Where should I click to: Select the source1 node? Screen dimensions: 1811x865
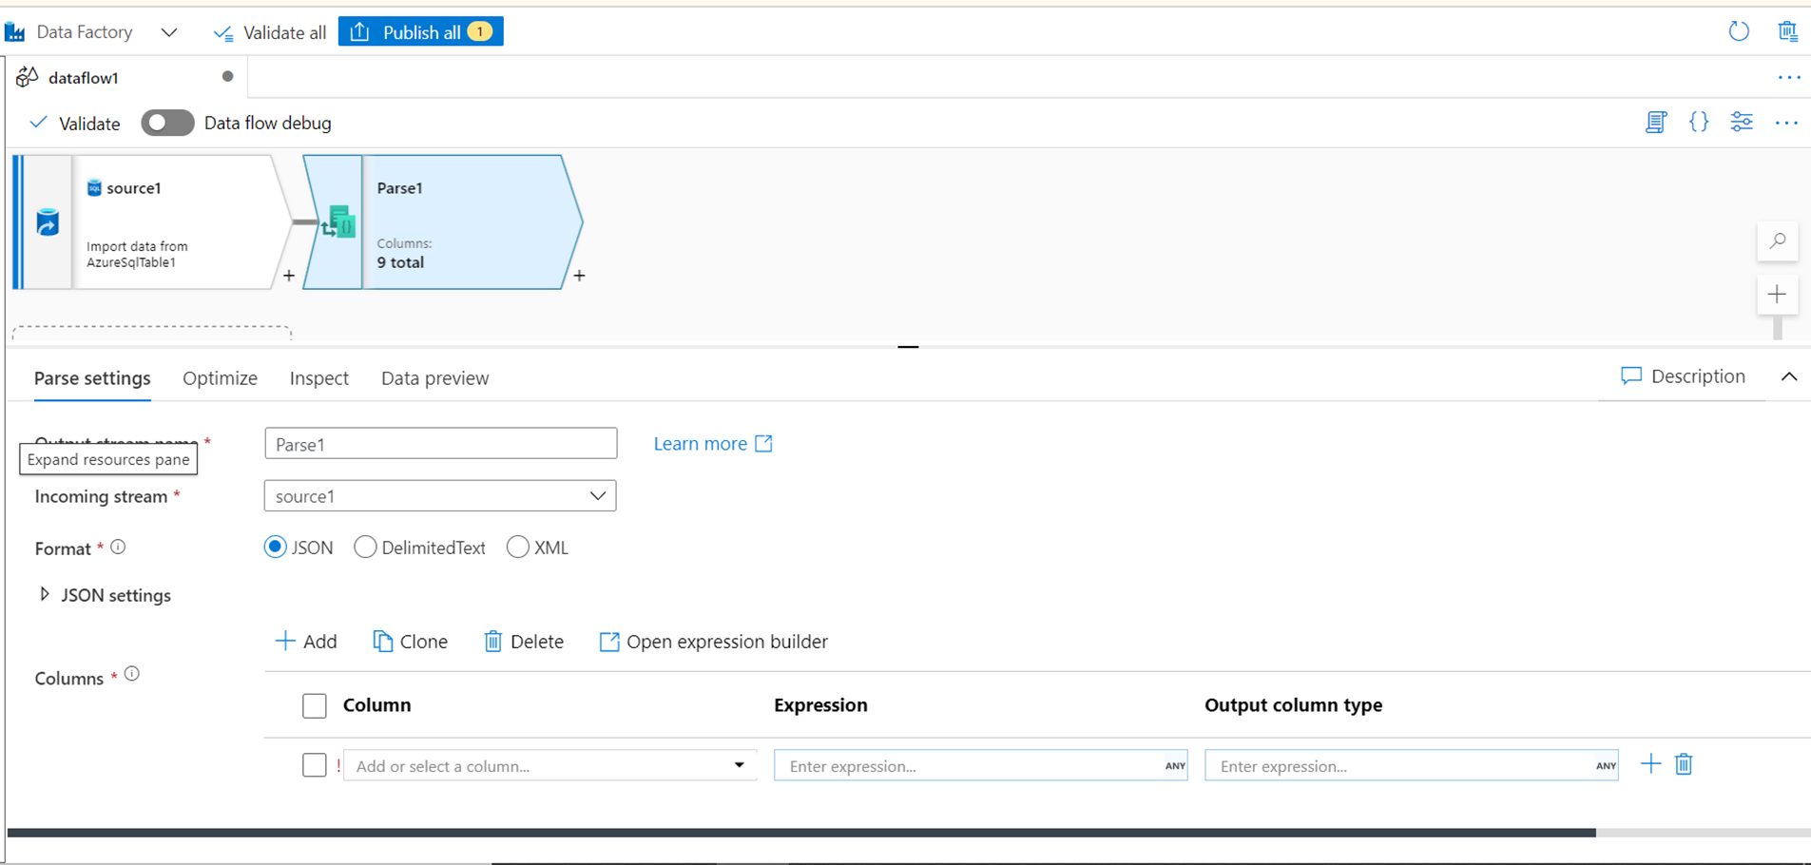coord(152,222)
